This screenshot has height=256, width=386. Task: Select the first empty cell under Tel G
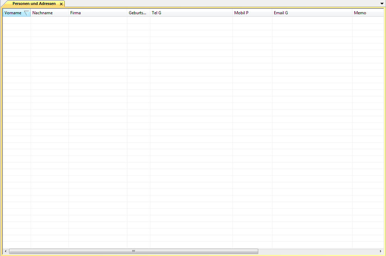[x=191, y=20]
